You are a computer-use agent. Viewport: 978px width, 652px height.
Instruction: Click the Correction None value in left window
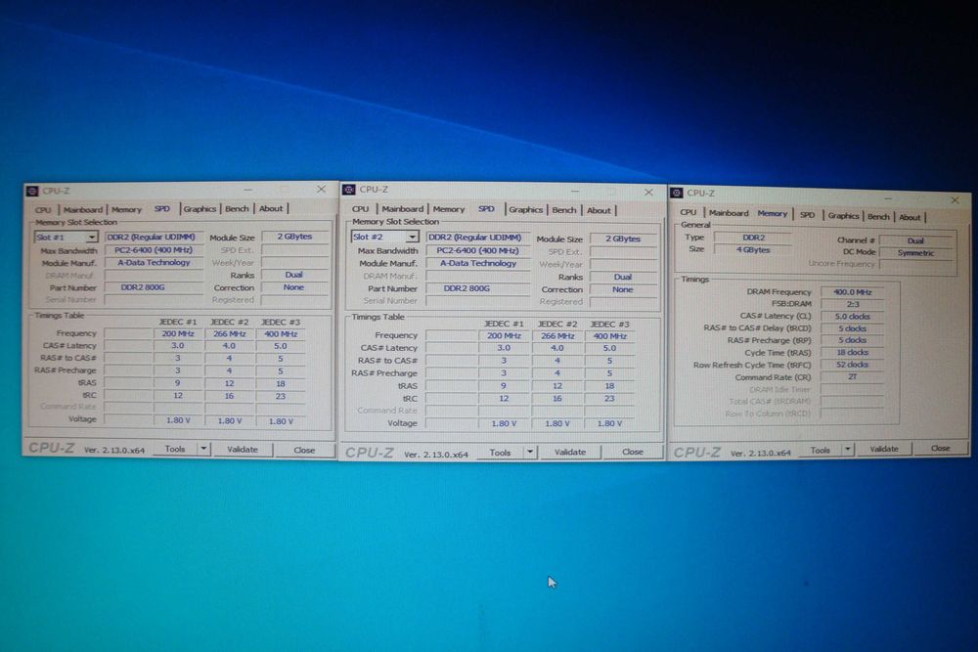pyautogui.click(x=293, y=287)
